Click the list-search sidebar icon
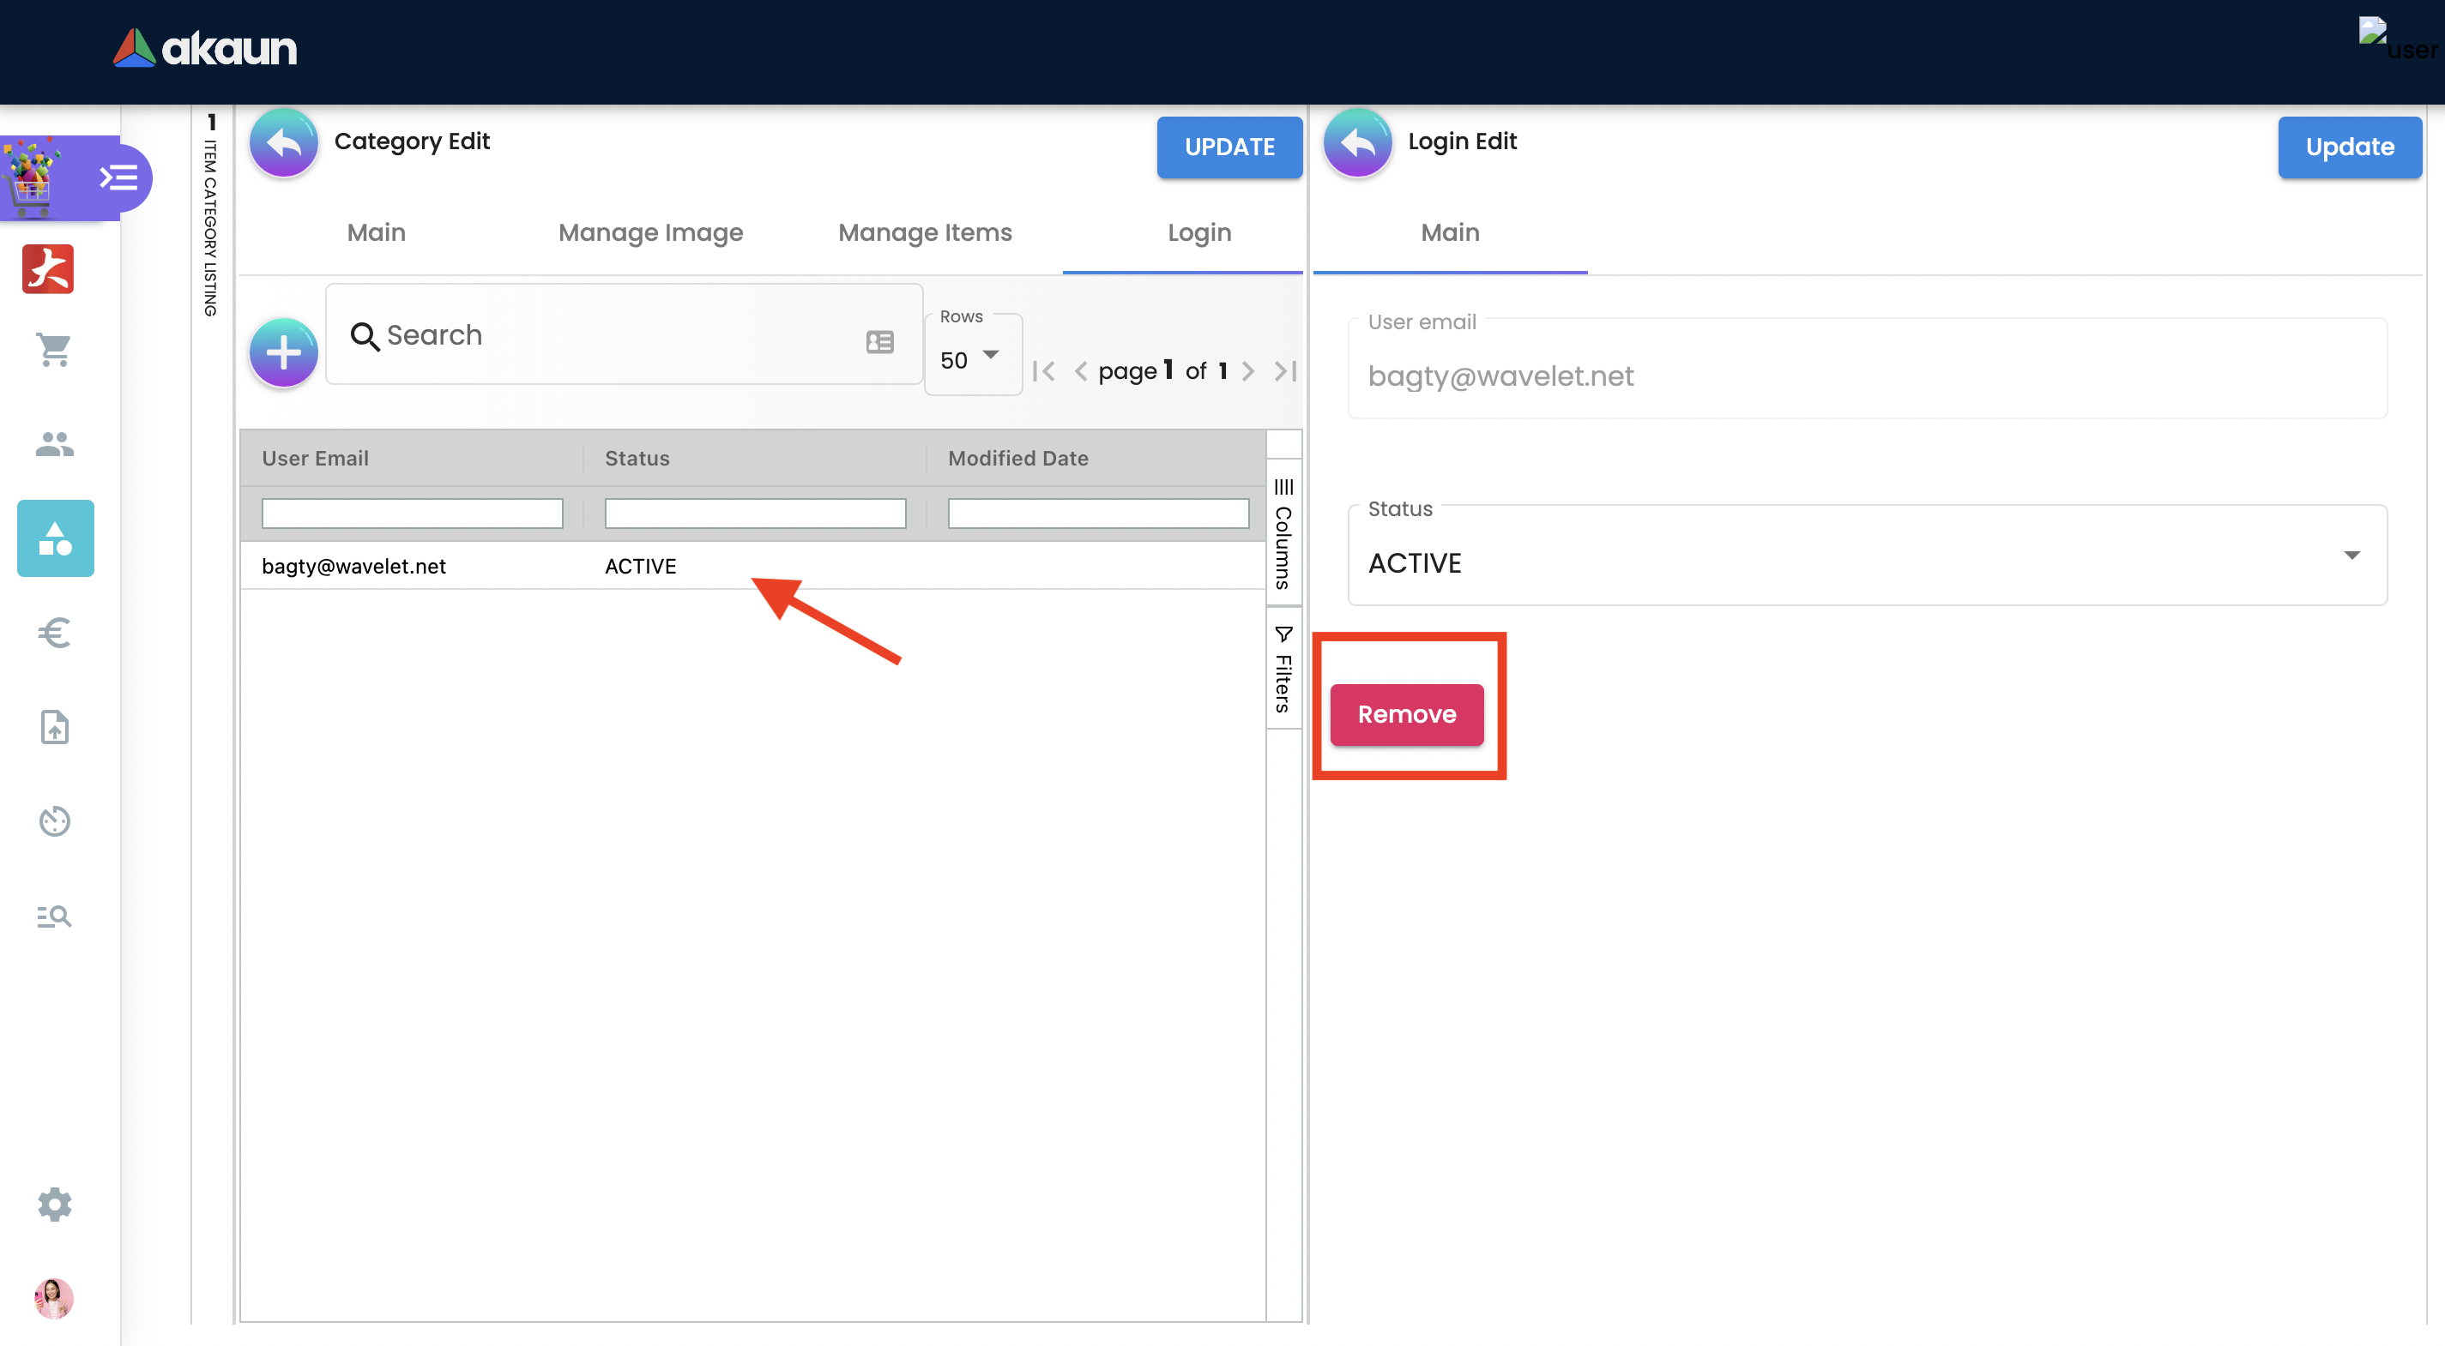The width and height of the screenshot is (2445, 1346). [x=54, y=916]
